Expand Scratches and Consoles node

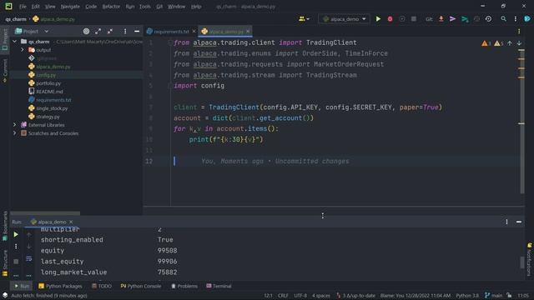(15, 133)
